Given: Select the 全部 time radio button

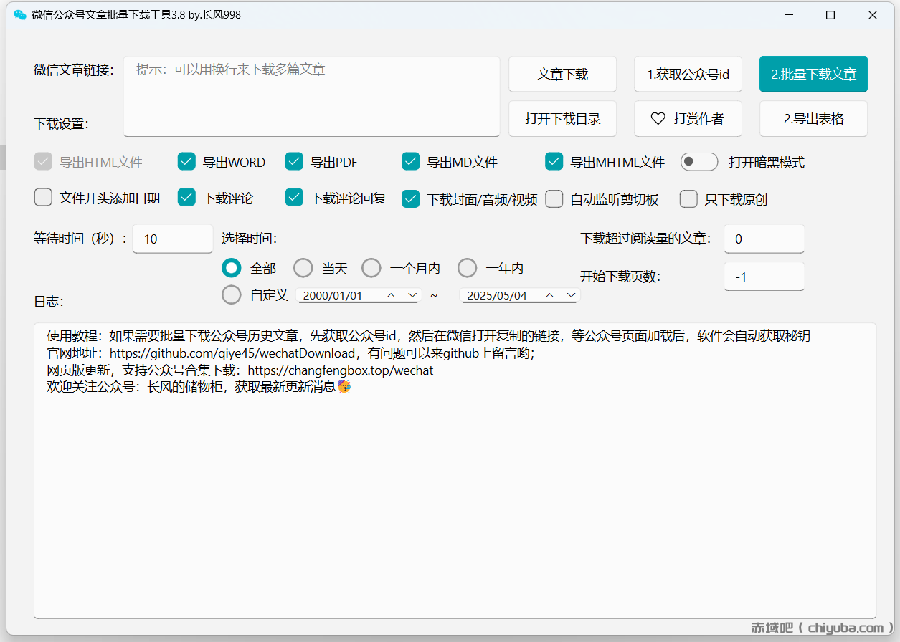Looking at the screenshot, I should pos(232,268).
